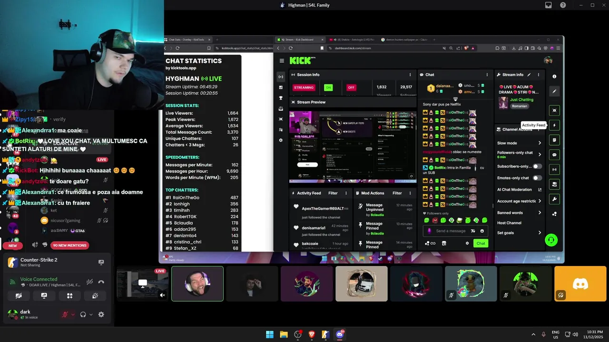Open Brave browser from taskbar

312,334
